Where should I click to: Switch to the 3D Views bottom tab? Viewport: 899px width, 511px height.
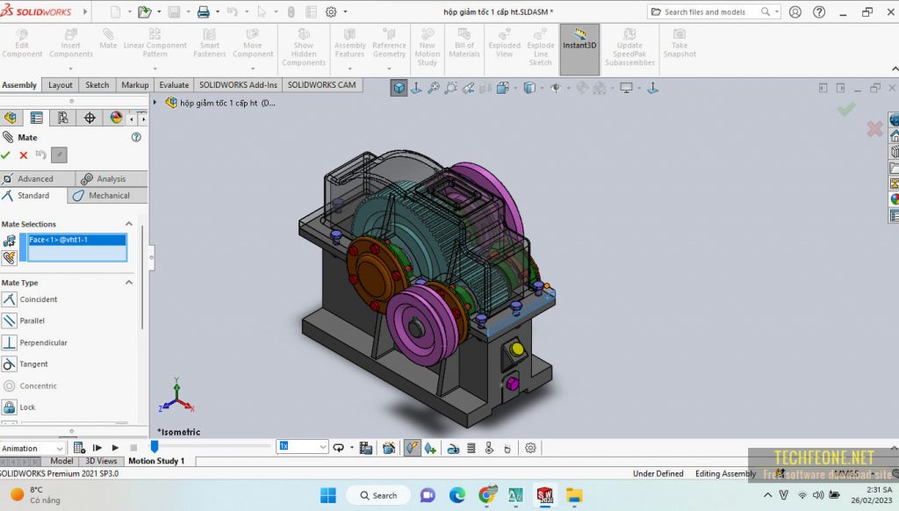pos(101,461)
